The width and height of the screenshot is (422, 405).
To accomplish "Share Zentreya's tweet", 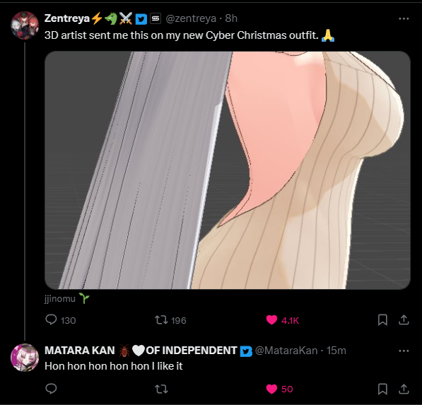I will pos(404,320).
